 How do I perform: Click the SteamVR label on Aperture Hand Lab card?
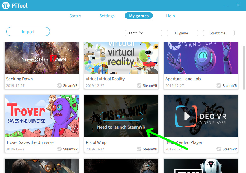pyautogui.click(x=230, y=86)
